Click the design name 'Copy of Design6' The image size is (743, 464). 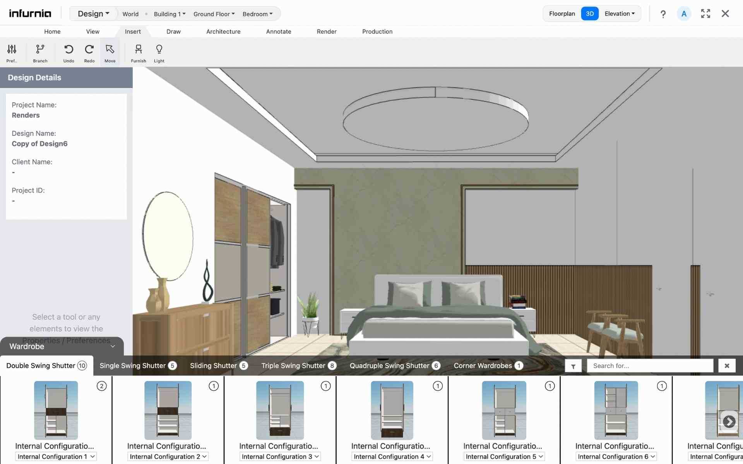(x=39, y=144)
